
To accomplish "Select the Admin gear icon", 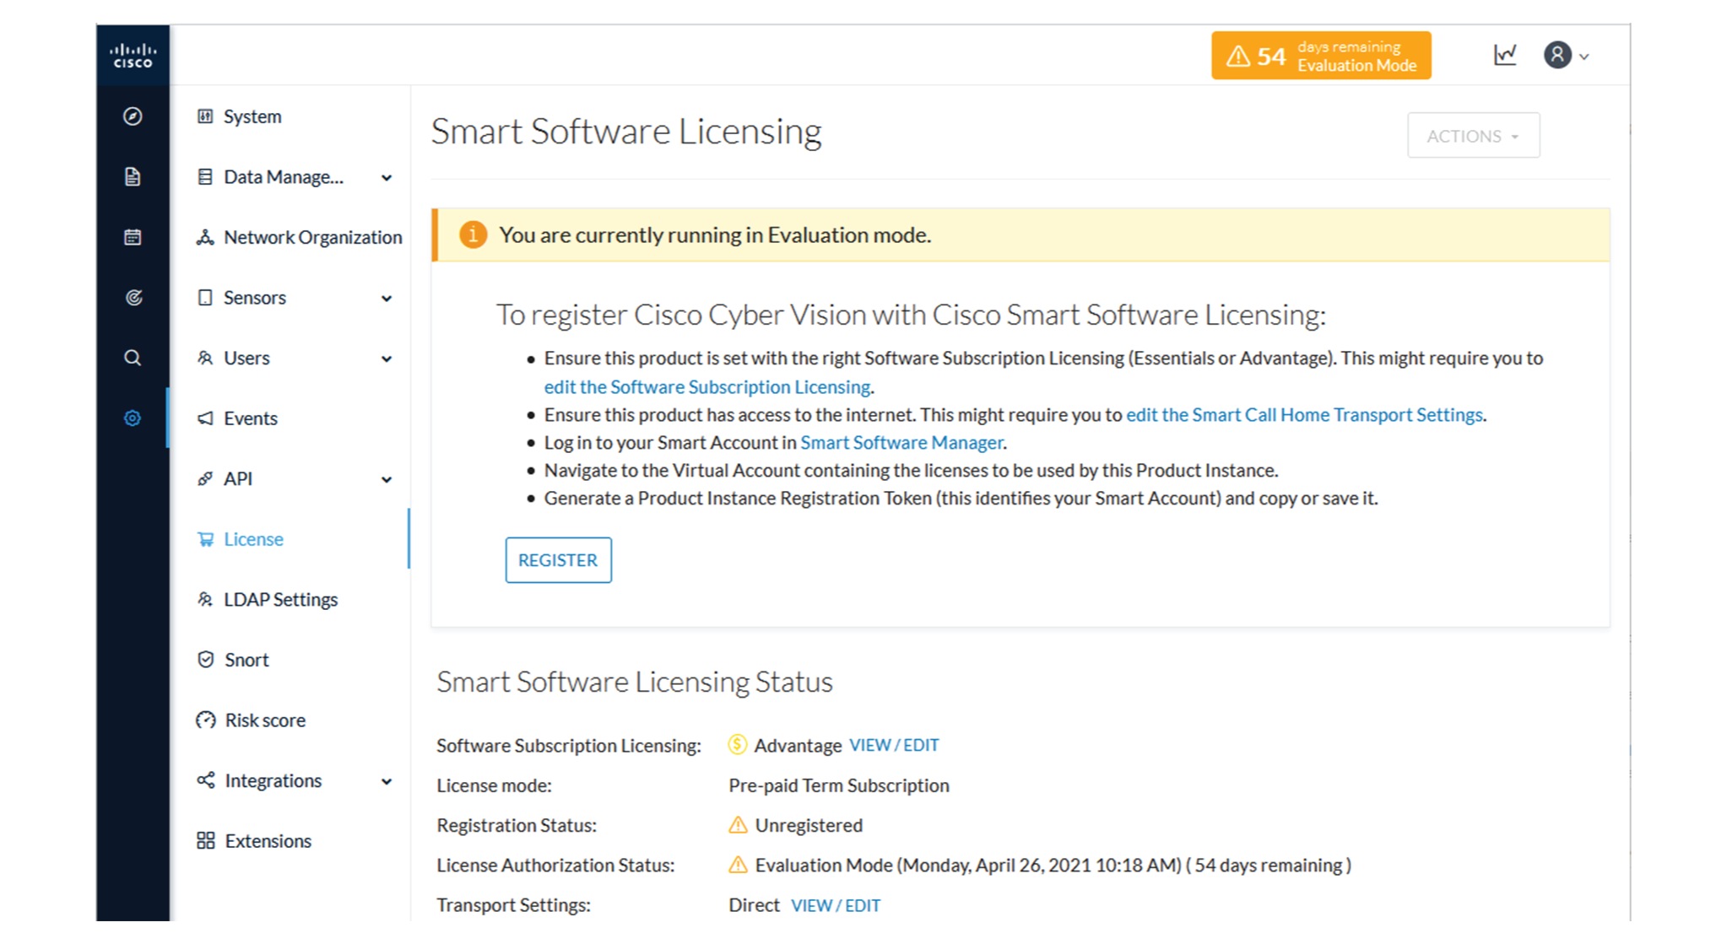I will (x=132, y=418).
